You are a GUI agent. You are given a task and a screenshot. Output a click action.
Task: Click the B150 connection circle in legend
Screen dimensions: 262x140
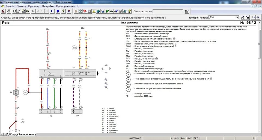click(x=128, y=84)
